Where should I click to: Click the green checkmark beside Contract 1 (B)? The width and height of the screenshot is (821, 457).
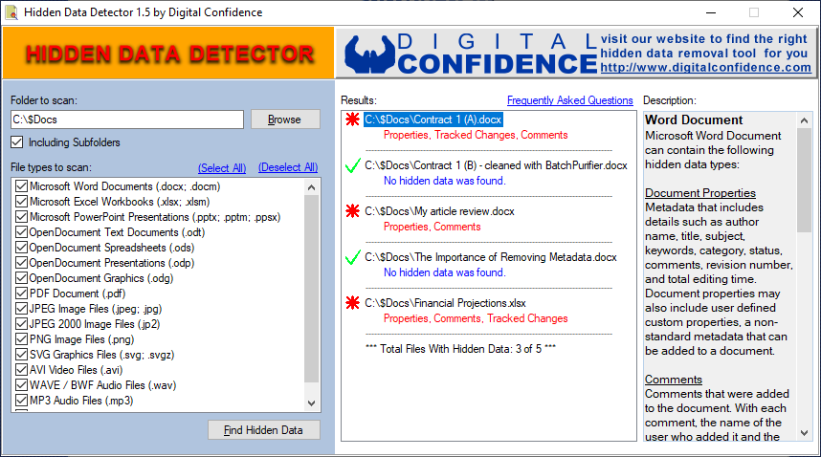click(x=353, y=165)
